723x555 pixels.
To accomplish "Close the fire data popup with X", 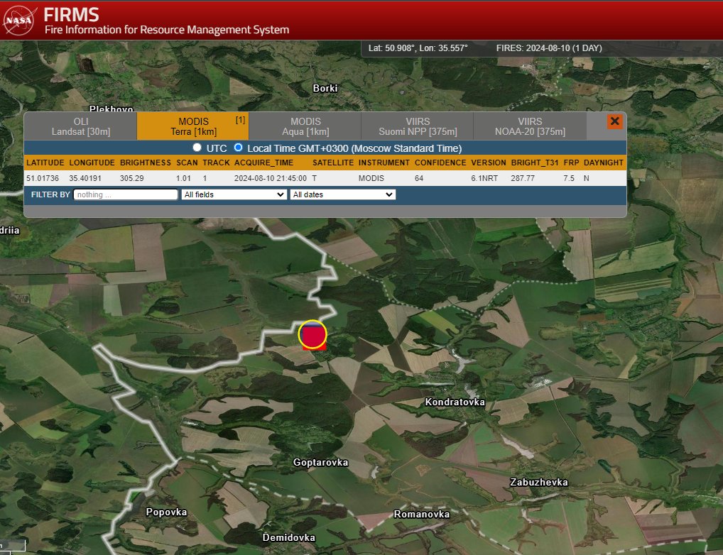I will tap(614, 121).
